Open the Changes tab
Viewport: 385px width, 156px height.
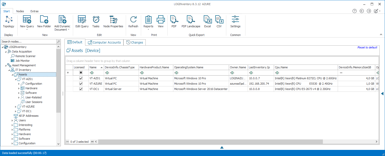[135, 43]
